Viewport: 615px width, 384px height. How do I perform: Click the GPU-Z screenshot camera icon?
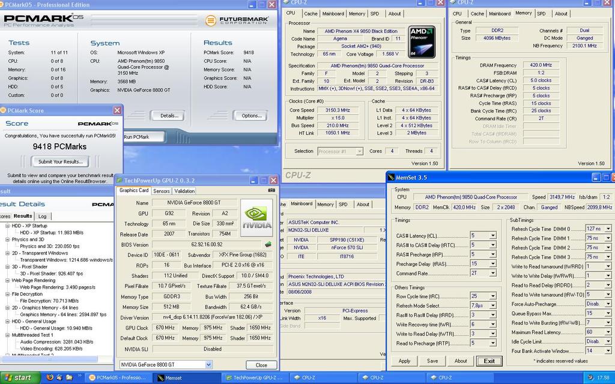271,190
